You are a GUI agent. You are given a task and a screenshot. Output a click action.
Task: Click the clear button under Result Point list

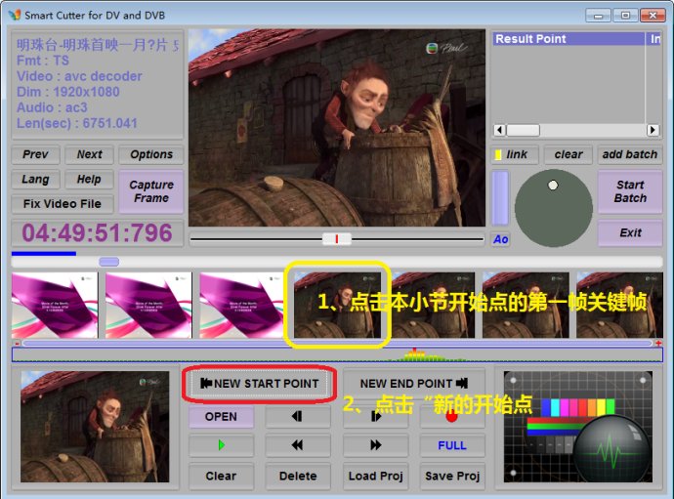click(569, 154)
